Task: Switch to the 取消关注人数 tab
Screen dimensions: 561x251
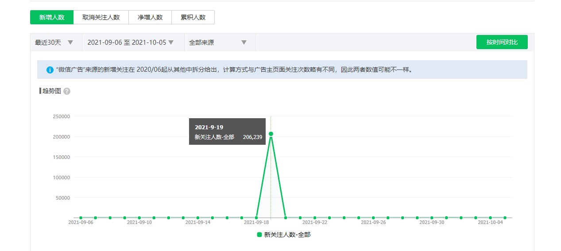Action: (101, 17)
